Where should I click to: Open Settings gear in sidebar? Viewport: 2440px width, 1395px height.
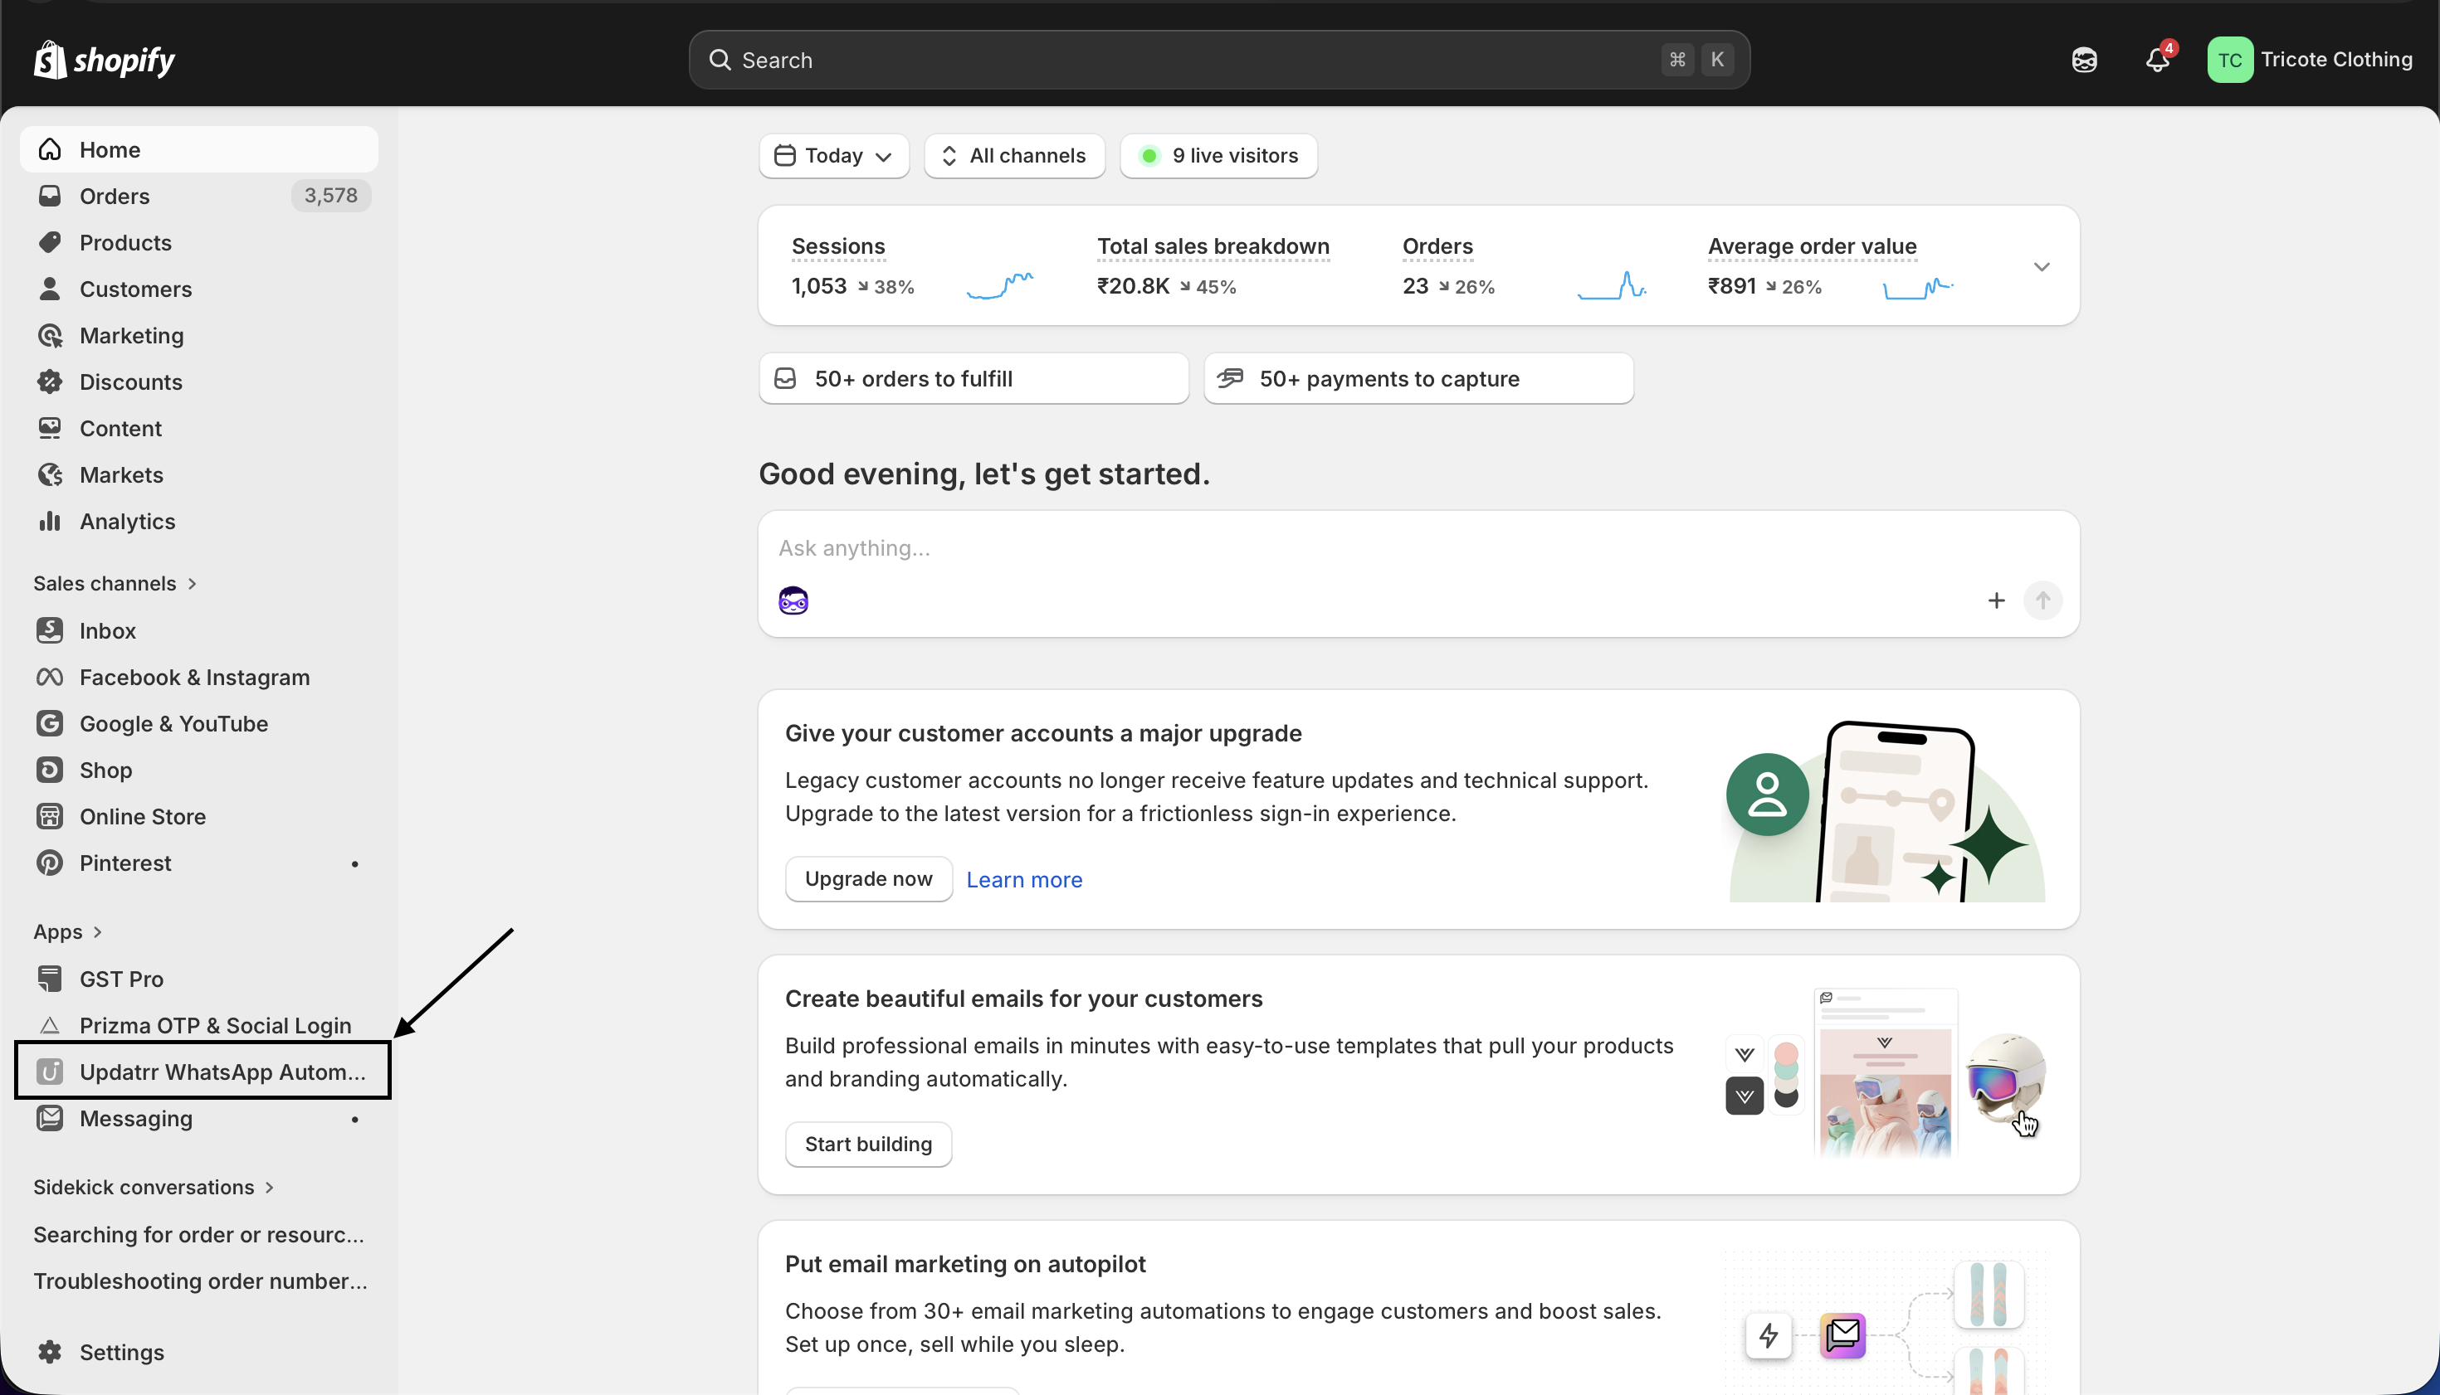pos(50,1352)
